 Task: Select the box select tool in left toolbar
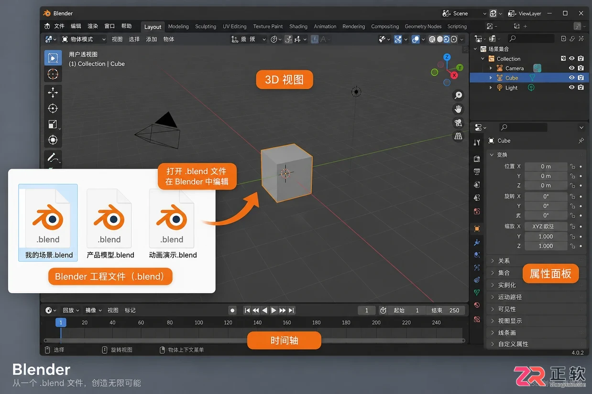point(53,58)
